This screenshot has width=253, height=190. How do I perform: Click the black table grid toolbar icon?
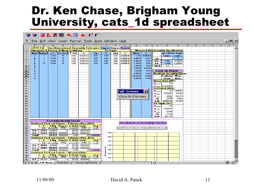pyautogui.click(x=61, y=35)
